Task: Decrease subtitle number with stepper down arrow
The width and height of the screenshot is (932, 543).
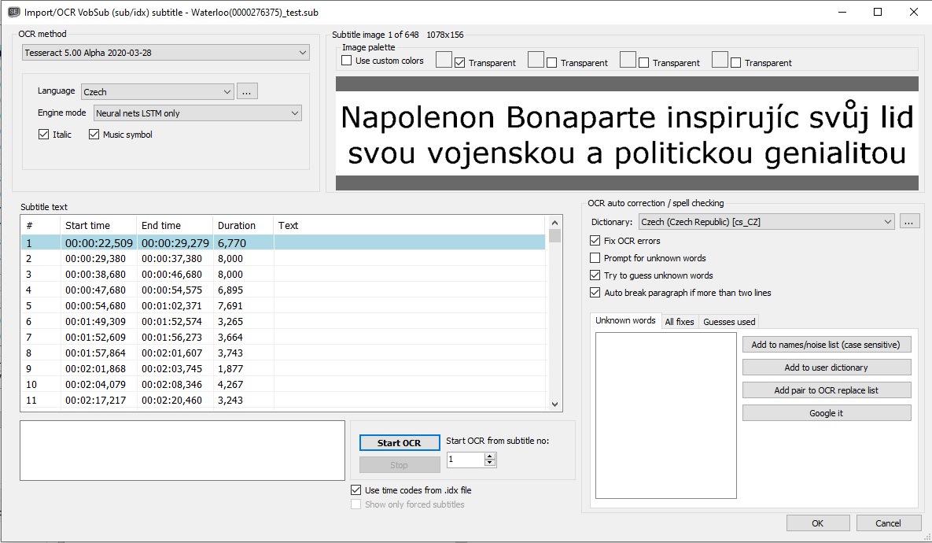Action: coord(490,463)
